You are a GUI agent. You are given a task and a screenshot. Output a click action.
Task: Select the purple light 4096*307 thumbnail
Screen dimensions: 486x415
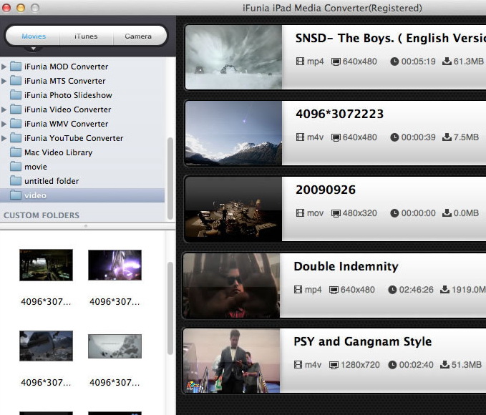[x=115, y=265]
